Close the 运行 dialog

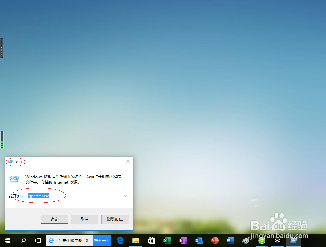pos(128,161)
